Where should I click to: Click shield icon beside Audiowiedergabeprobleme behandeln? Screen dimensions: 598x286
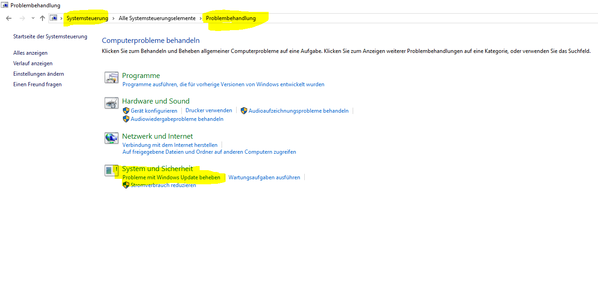pyautogui.click(x=126, y=119)
